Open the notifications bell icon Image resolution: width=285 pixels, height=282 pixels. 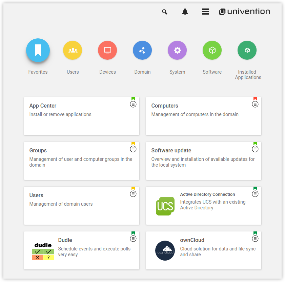(185, 12)
